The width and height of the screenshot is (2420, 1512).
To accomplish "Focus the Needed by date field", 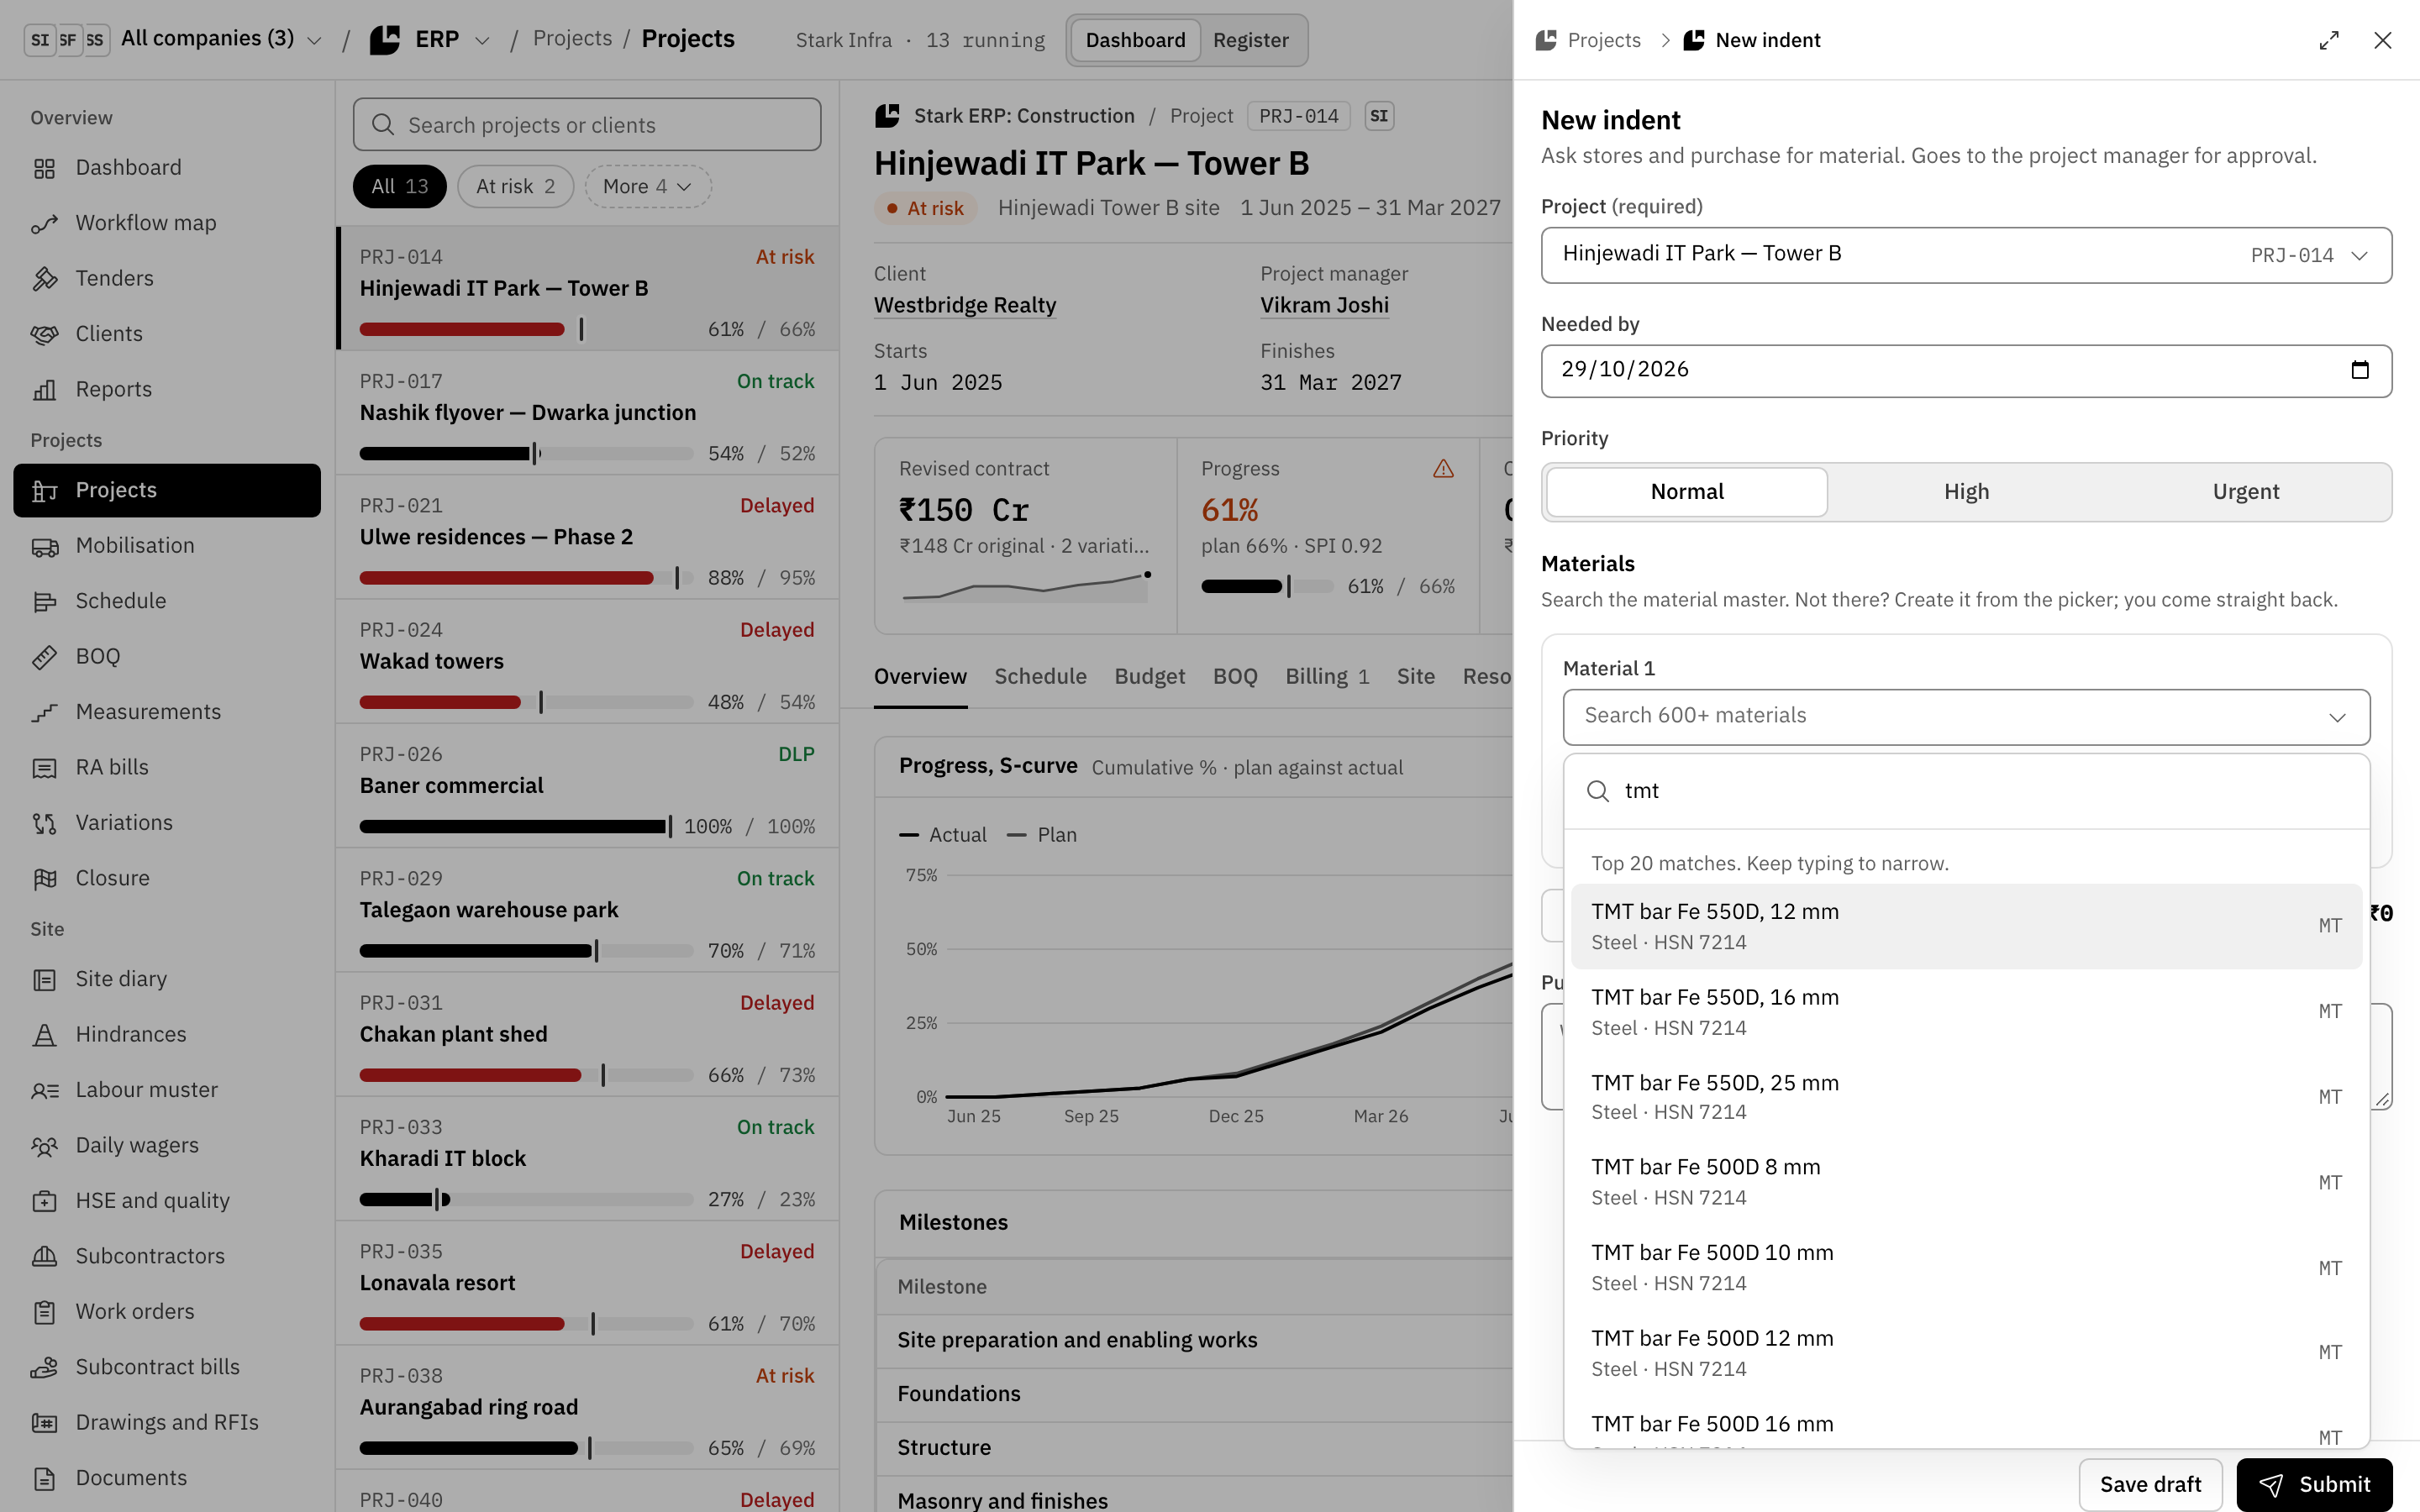I will tap(1966, 371).
